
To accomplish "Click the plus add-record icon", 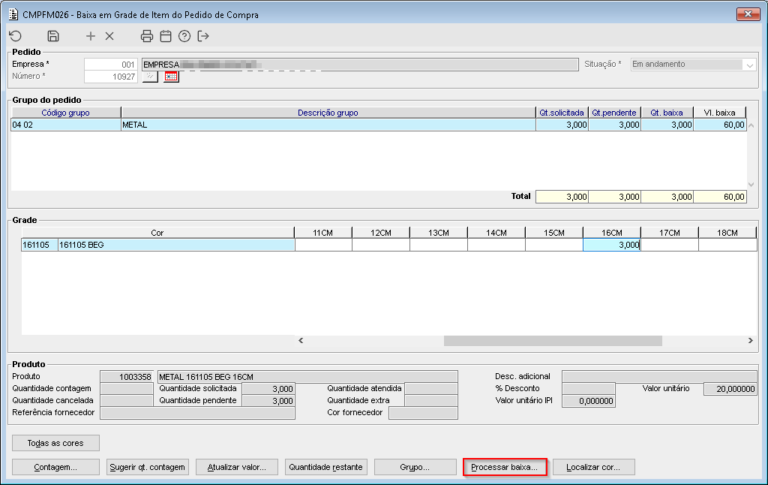I will (x=91, y=36).
